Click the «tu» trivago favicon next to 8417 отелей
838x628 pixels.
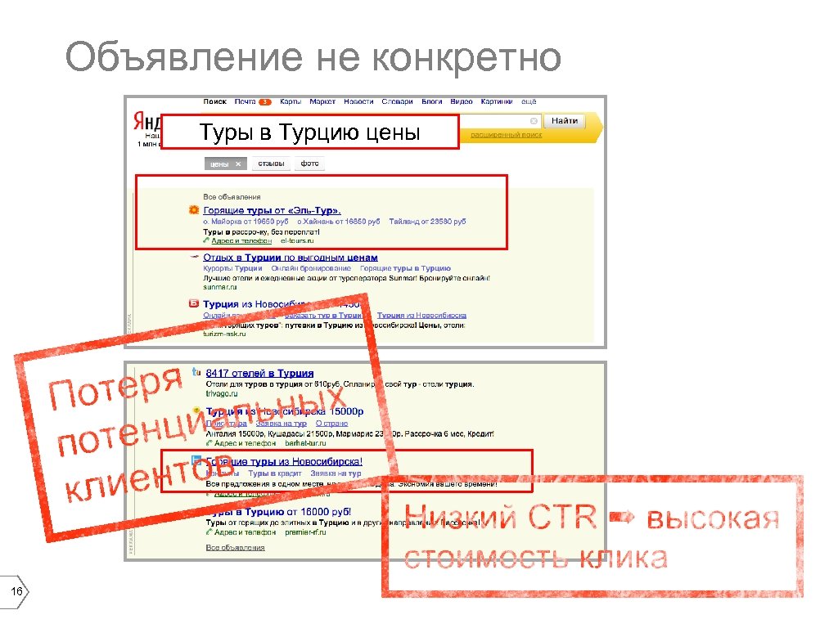[196, 370]
